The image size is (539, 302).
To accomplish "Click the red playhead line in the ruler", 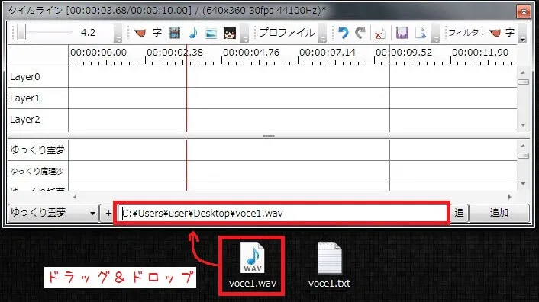I will click(x=186, y=55).
